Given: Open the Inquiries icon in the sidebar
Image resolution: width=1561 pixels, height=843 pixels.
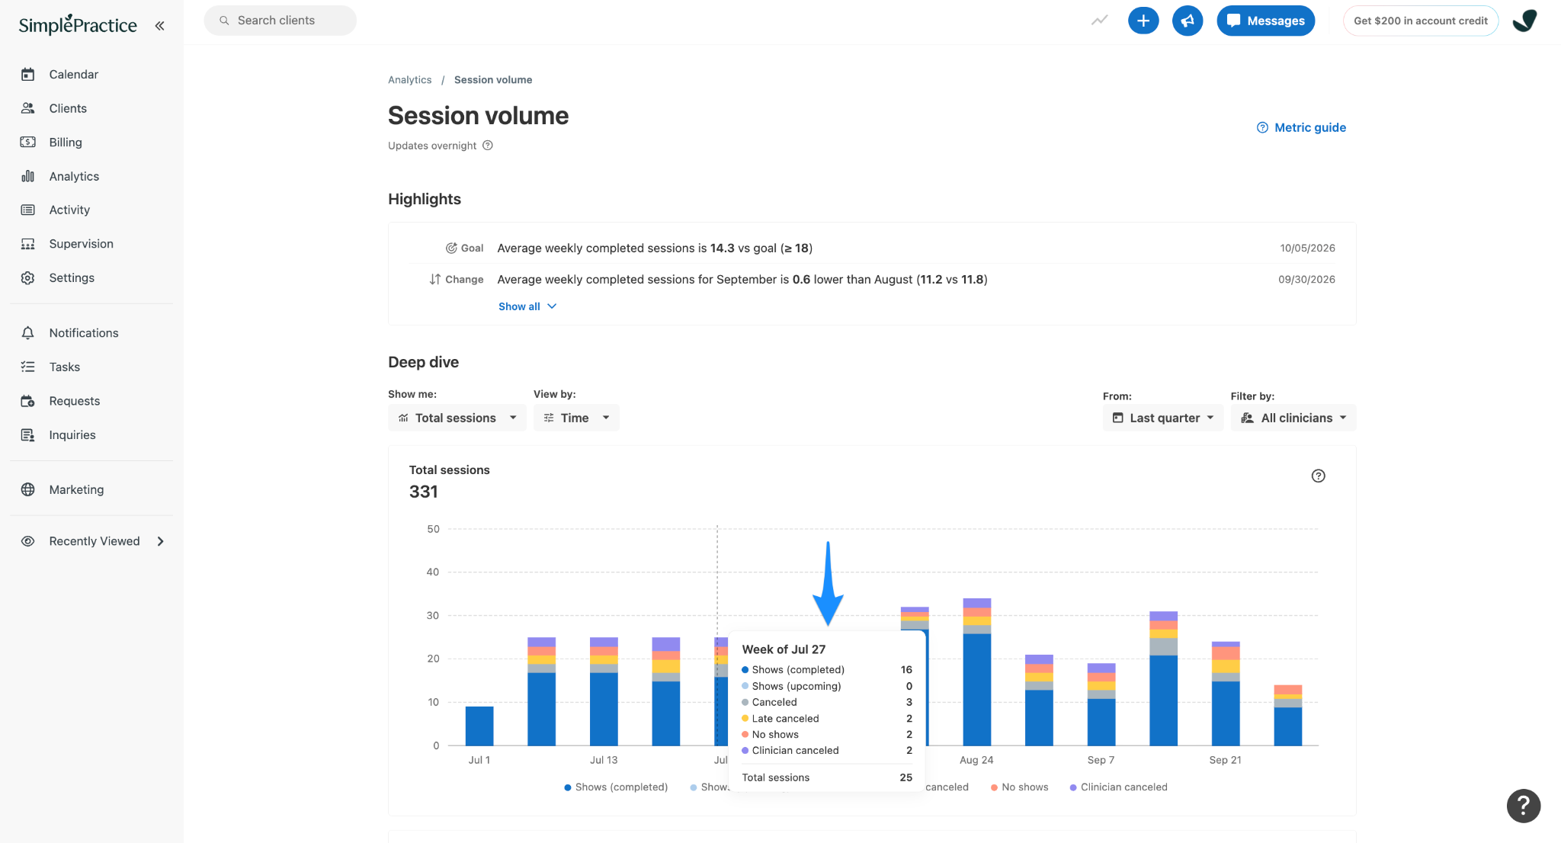Looking at the screenshot, I should pyautogui.click(x=28, y=434).
